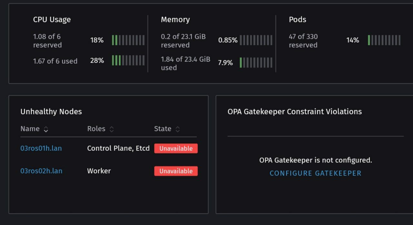Click CPU reserved 18% usage bar
The height and width of the screenshot is (225, 413).
coord(128,40)
